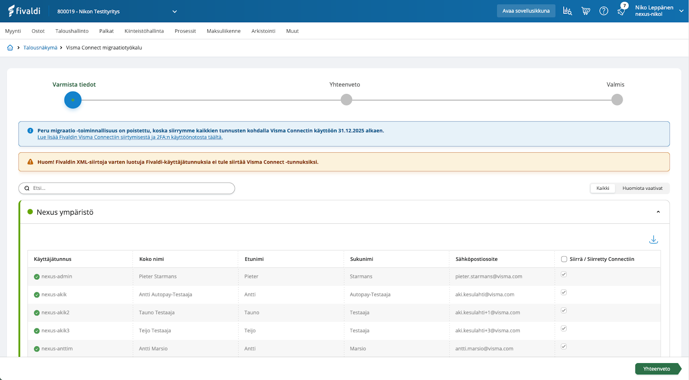
Task: Open the Maksuliikenne menu
Action: [x=223, y=31]
